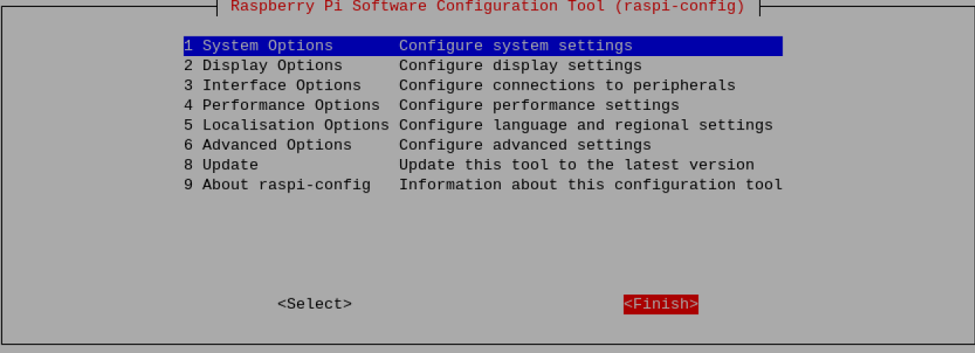Select the System Options menu entry

point(268,46)
